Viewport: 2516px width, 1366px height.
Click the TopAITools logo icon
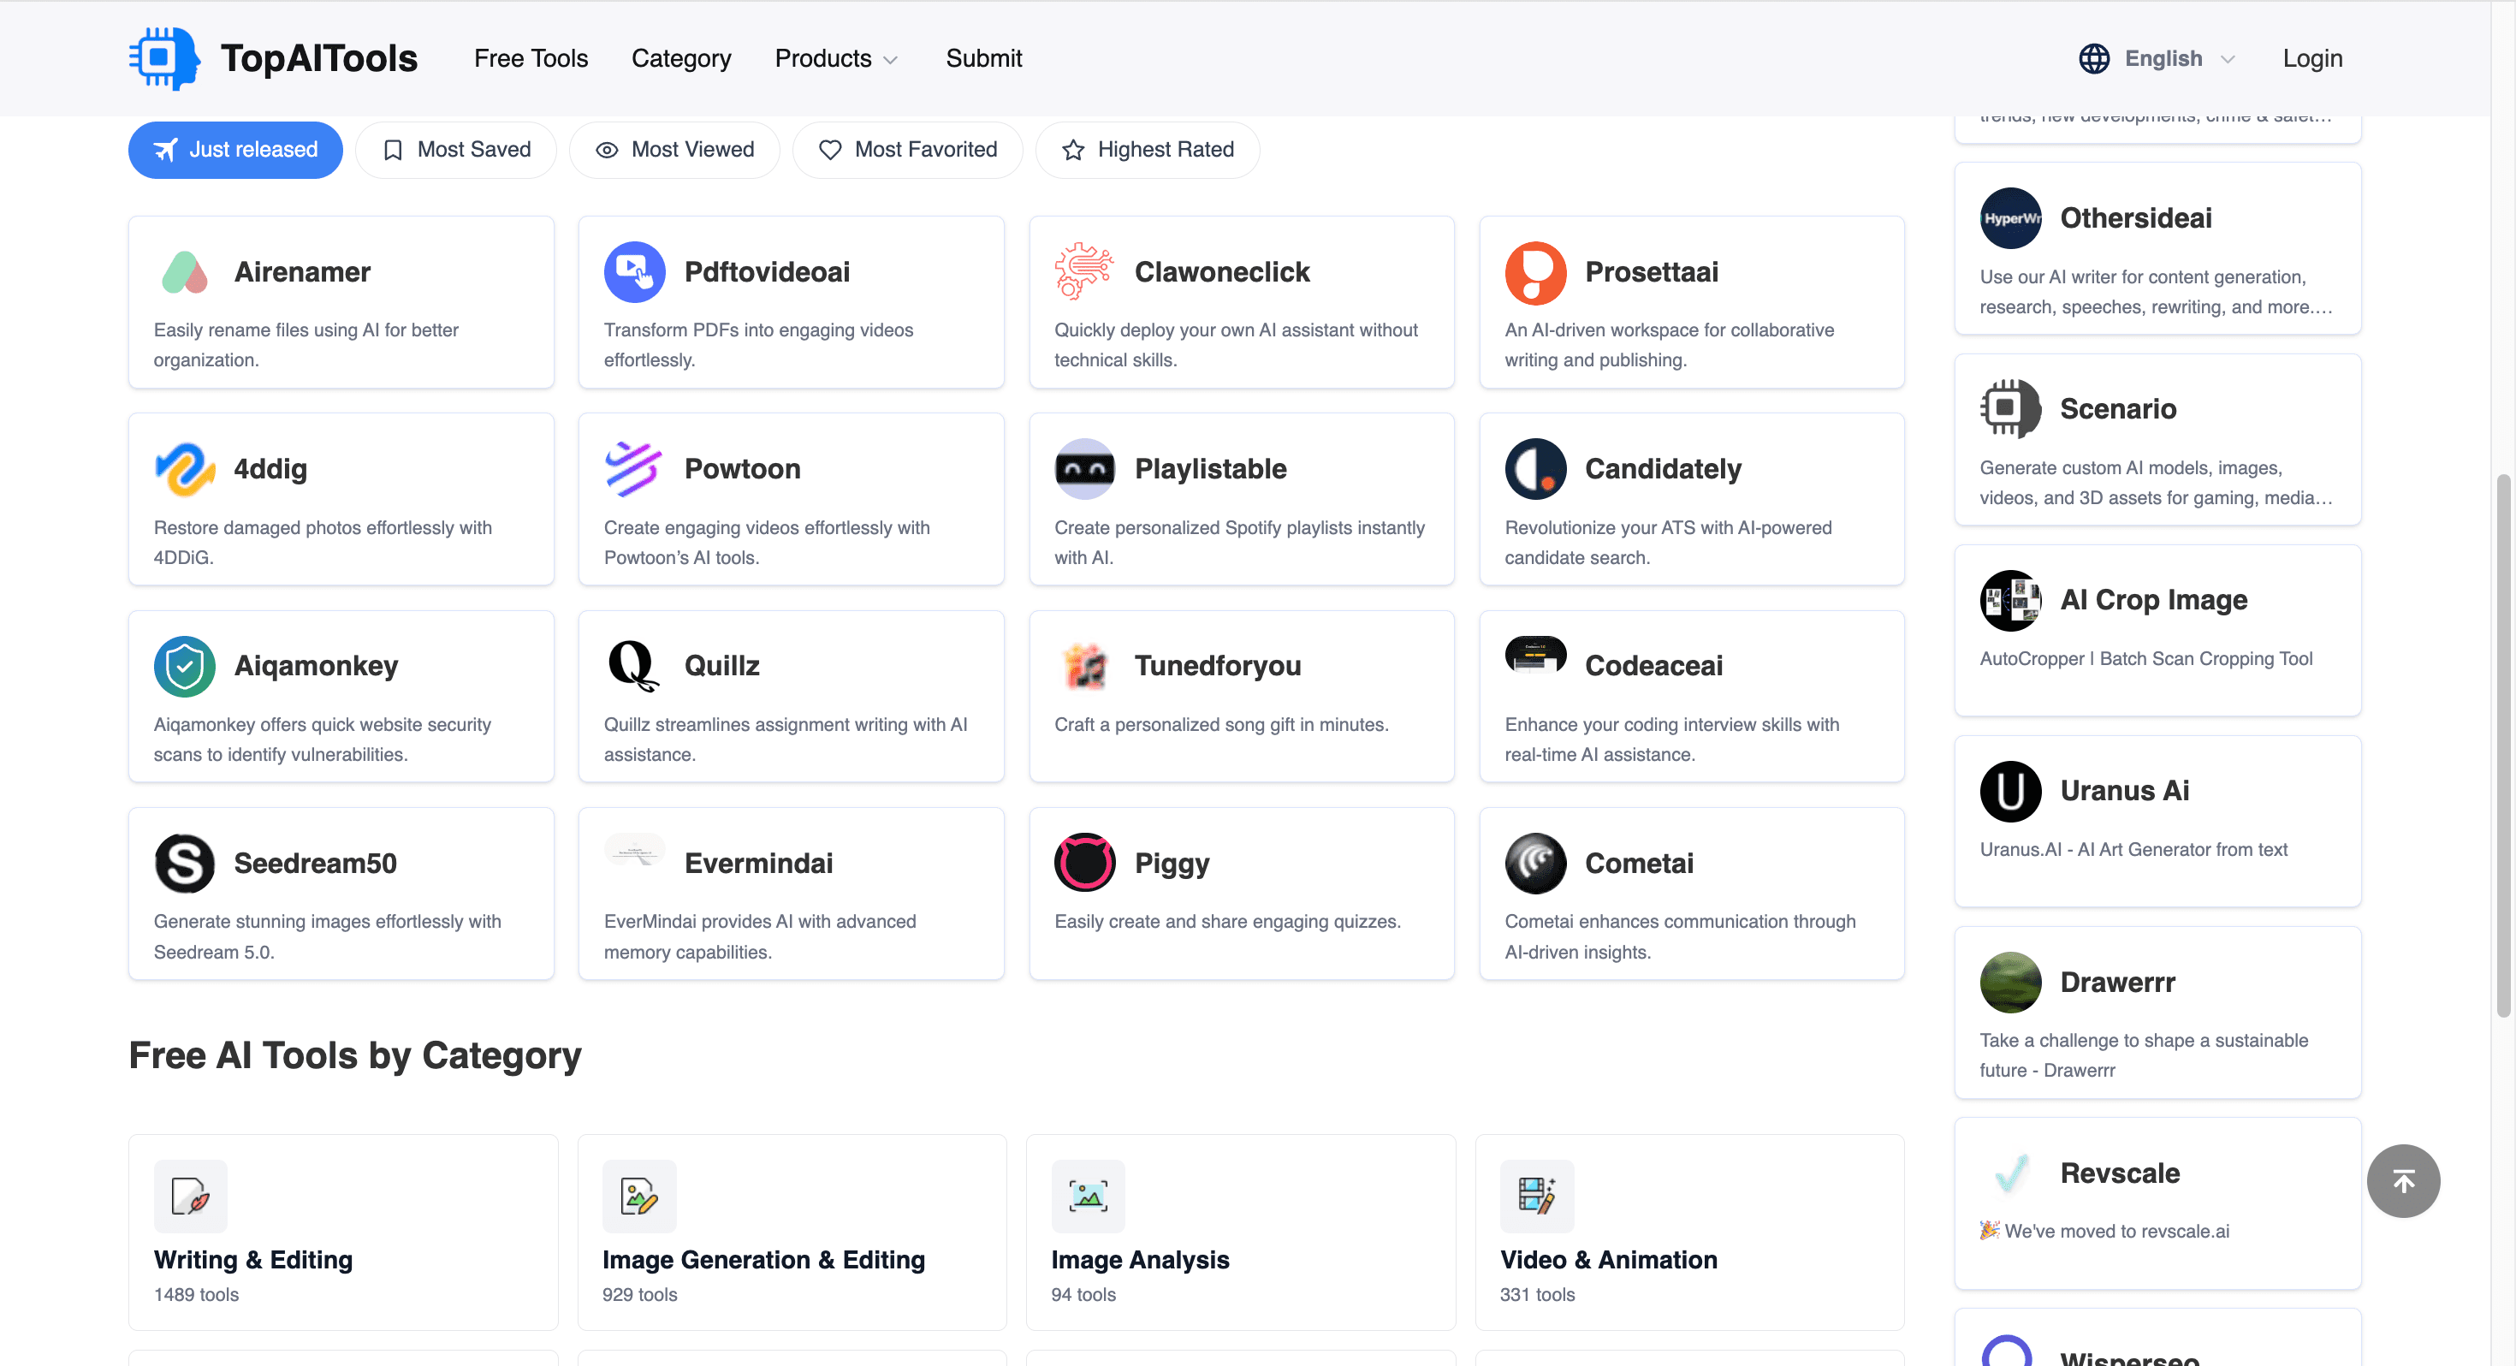pyautogui.click(x=164, y=58)
